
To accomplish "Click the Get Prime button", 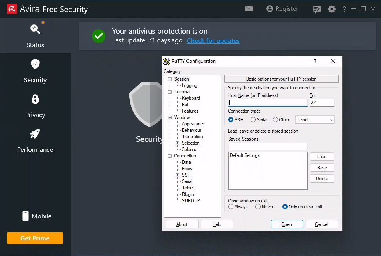I will pos(35,238).
